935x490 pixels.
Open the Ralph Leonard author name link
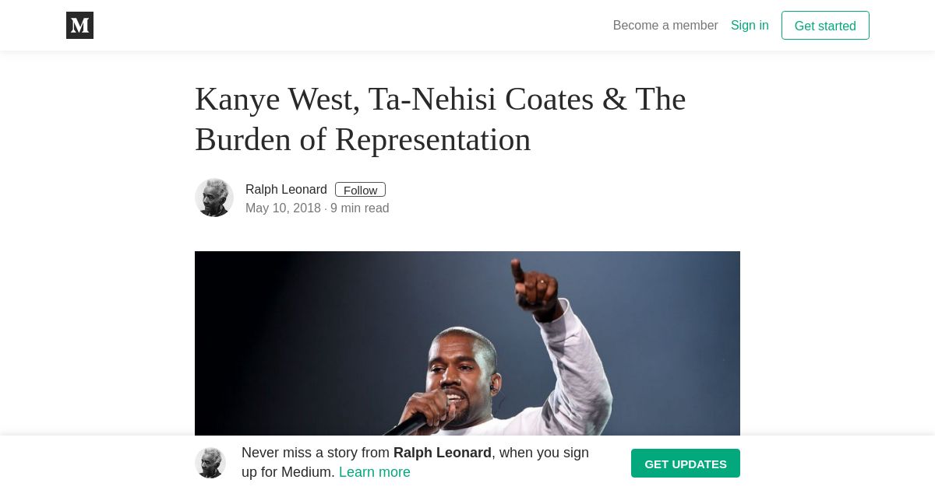[x=286, y=190]
